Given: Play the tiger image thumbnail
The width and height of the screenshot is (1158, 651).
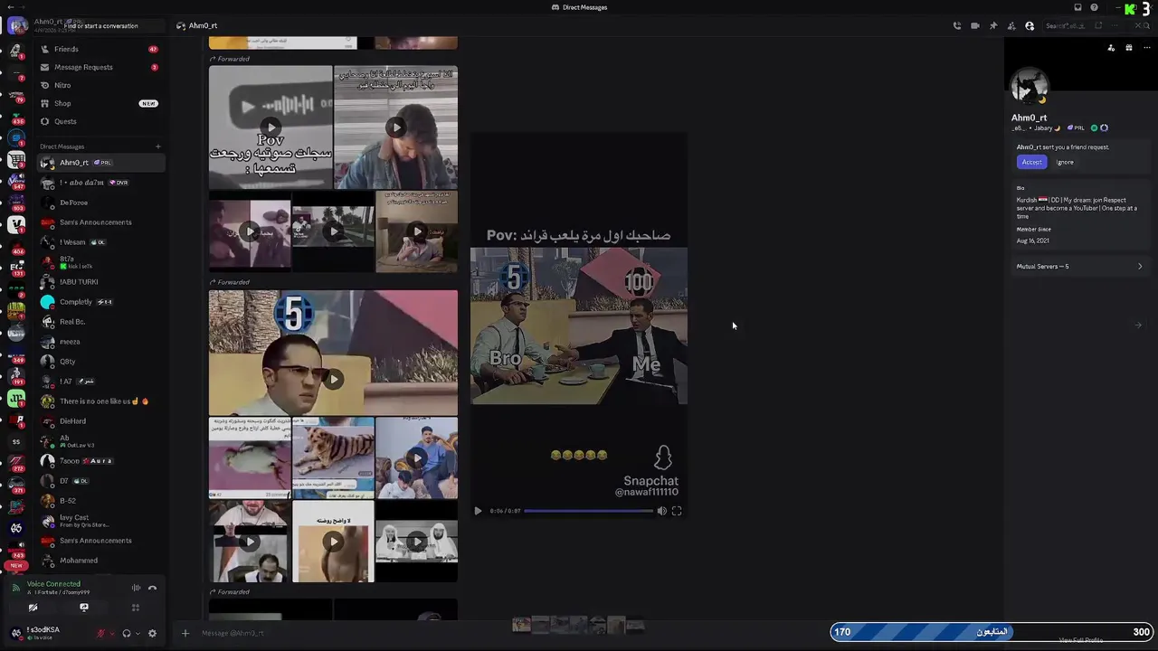Looking at the screenshot, I should click(333, 458).
